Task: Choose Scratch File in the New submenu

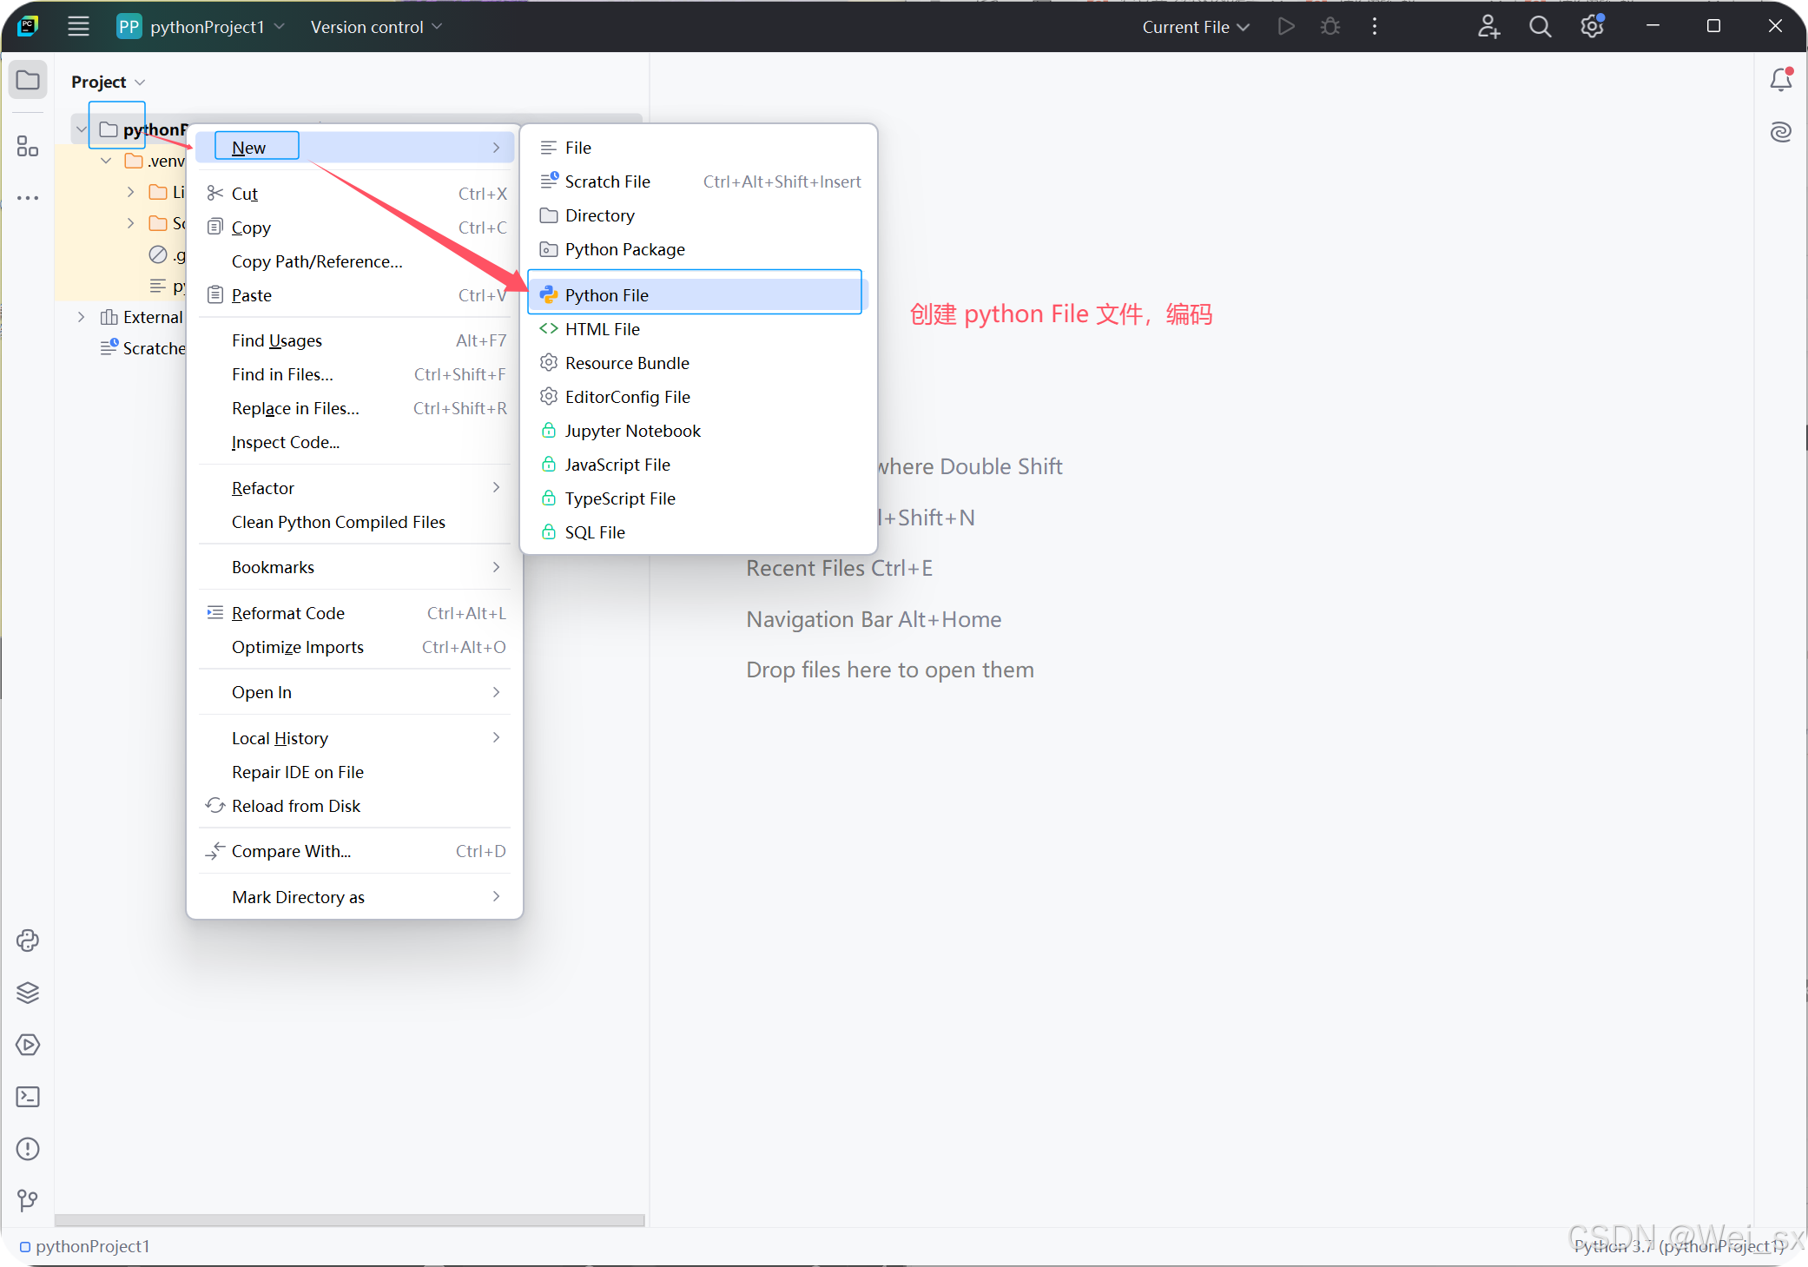Action: coord(607,181)
